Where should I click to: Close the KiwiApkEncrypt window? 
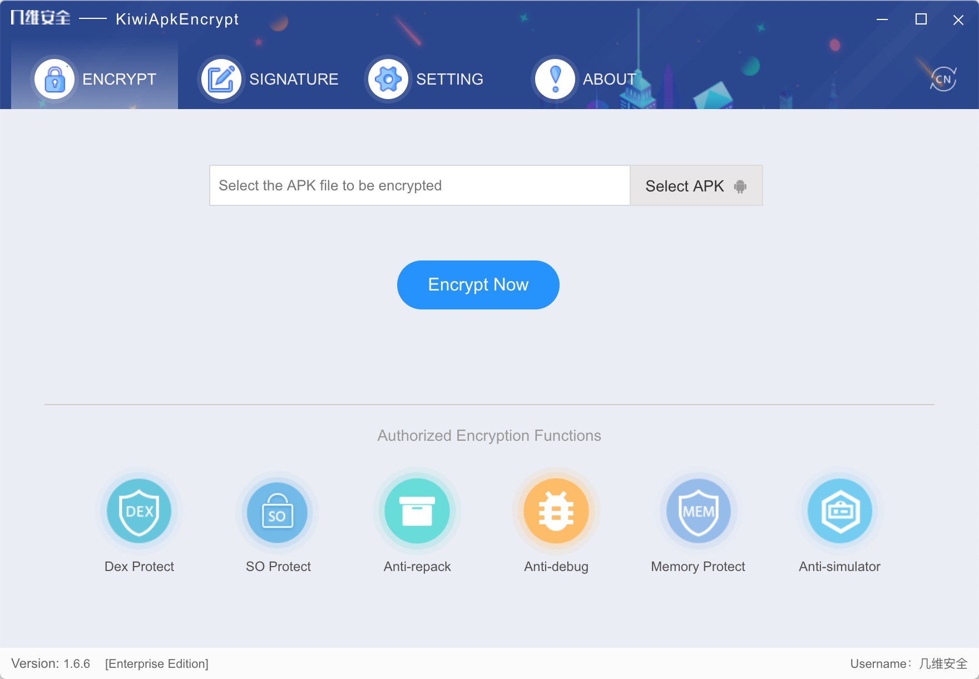pyautogui.click(x=958, y=20)
